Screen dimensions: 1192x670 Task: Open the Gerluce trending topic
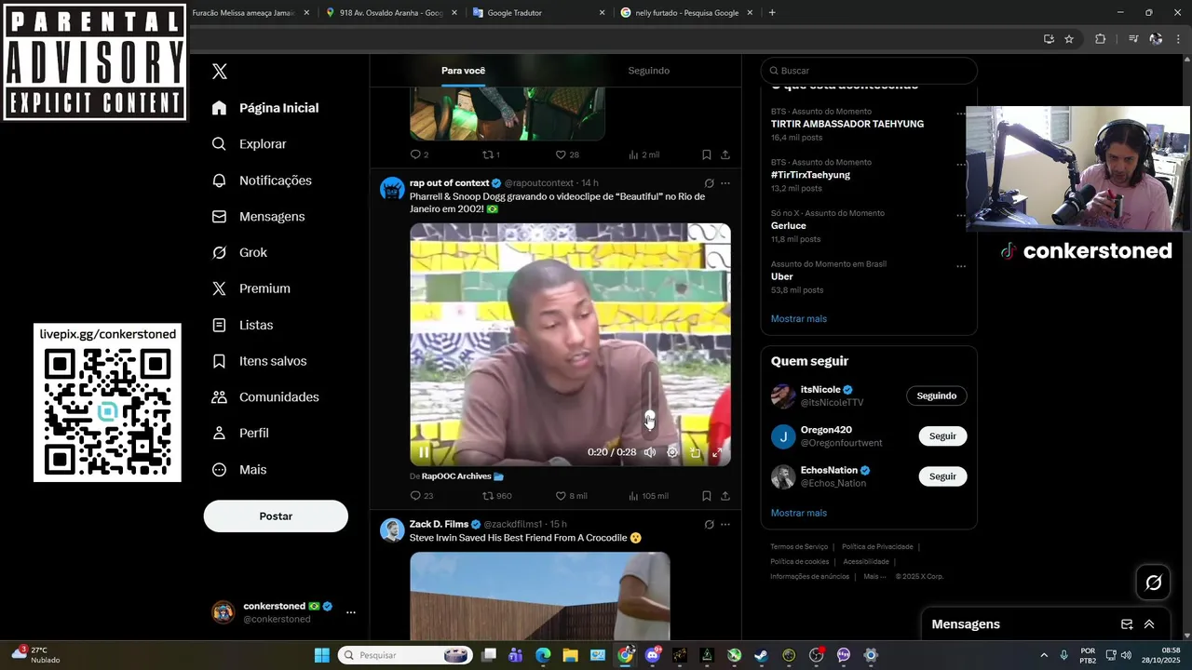click(x=789, y=226)
